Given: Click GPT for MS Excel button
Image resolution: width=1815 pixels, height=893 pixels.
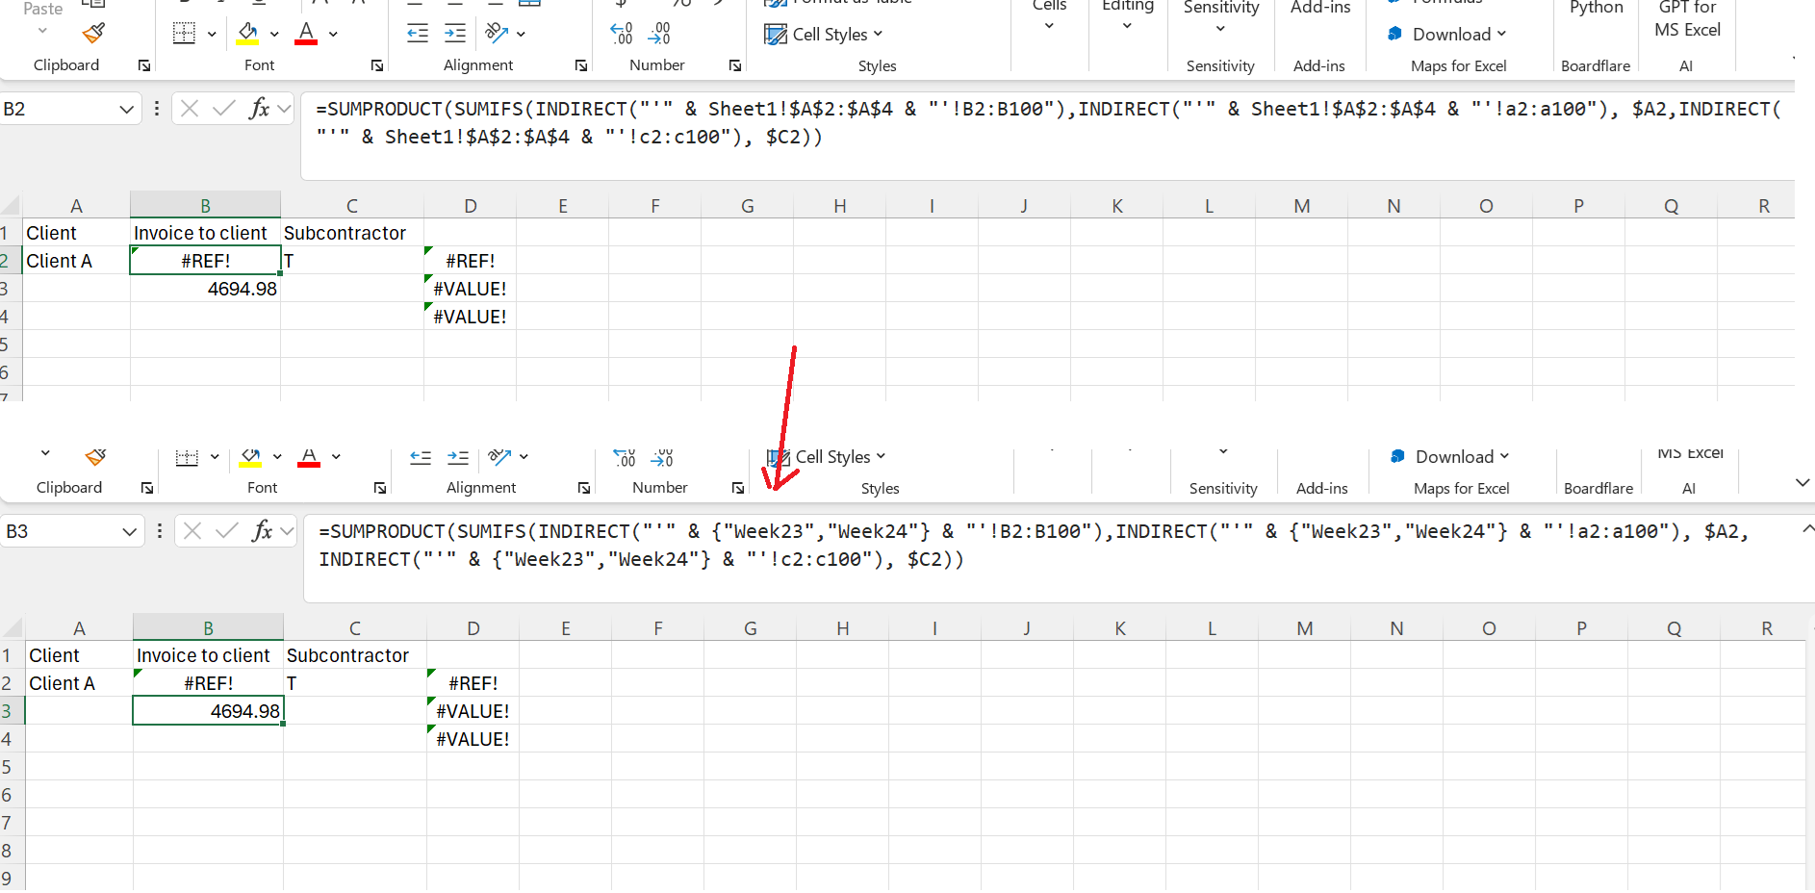Looking at the screenshot, I should pyautogui.click(x=1687, y=19).
